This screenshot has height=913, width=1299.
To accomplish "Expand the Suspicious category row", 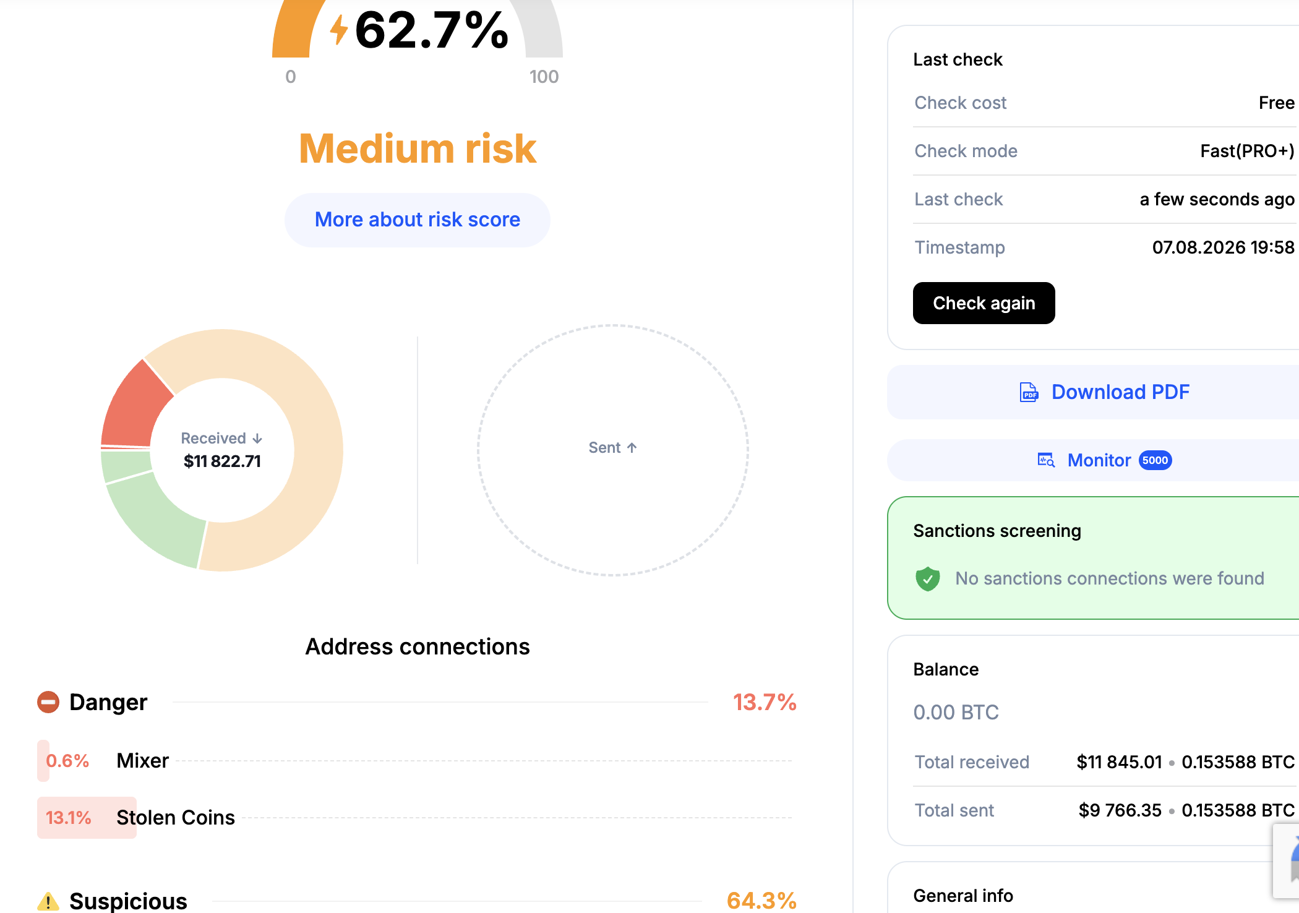I will point(417,901).
